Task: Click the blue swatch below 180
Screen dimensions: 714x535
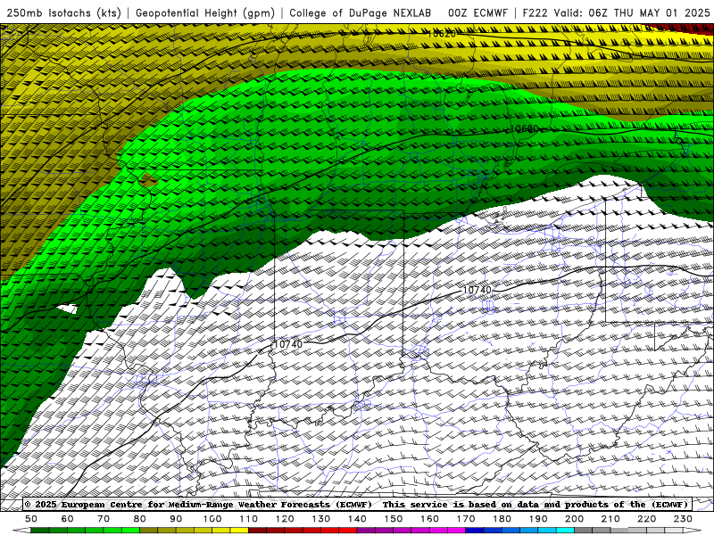Action: (511, 531)
